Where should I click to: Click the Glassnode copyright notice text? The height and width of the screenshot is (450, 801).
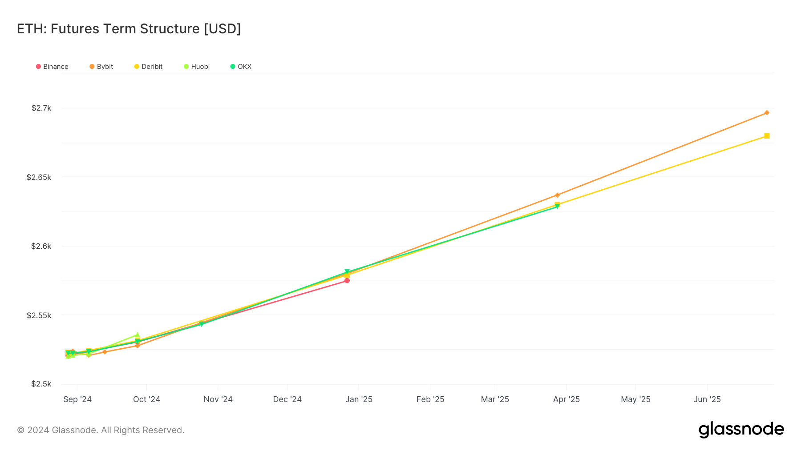pos(101,430)
